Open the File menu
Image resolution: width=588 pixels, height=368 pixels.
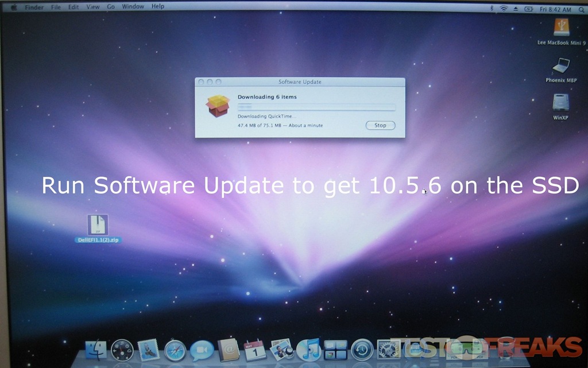click(56, 7)
